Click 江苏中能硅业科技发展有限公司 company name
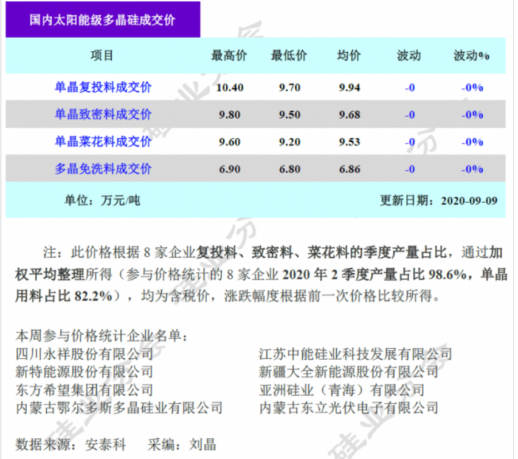 click(x=355, y=354)
